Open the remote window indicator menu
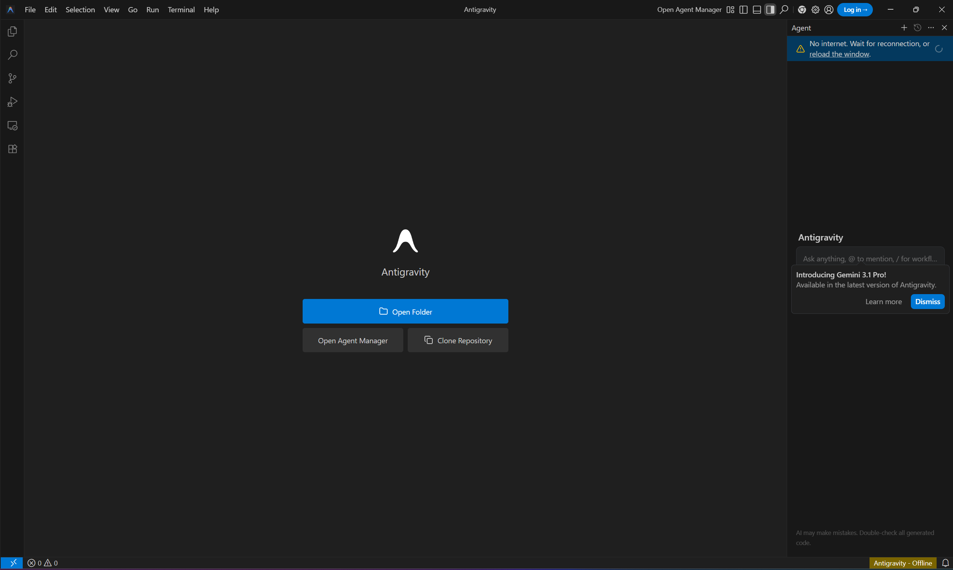Image resolution: width=953 pixels, height=570 pixels. coord(12,563)
